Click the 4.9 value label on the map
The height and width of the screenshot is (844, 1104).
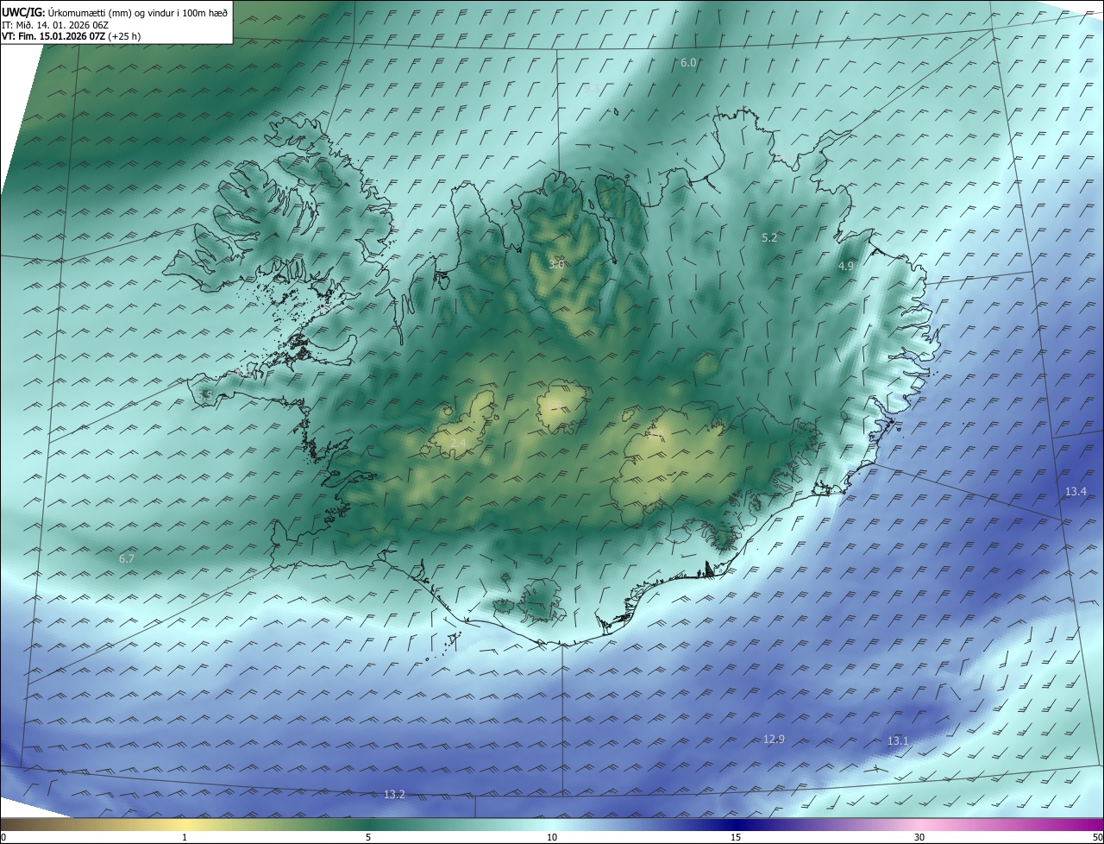[846, 267]
